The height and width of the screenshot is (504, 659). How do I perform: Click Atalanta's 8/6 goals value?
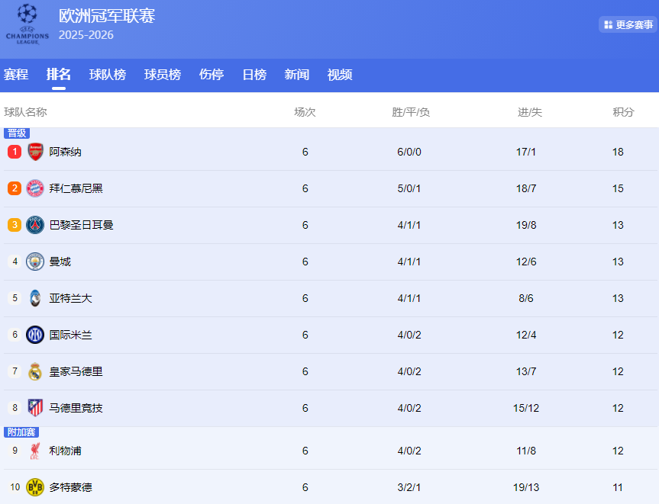526,298
